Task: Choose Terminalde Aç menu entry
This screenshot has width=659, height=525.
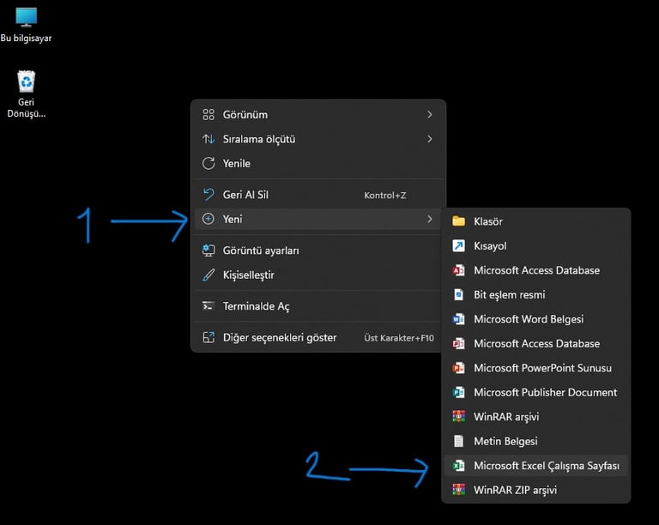Action: coord(317,305)
